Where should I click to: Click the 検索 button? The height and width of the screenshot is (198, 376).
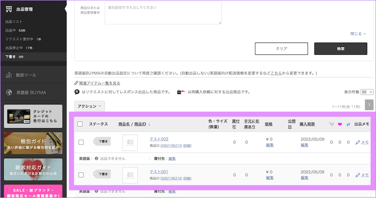click(x=340, y=49)
